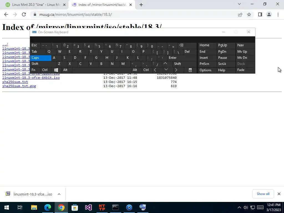Open Task View on taskbar
This screenshot has height=213, width=284.
click(x=20, y=207)
